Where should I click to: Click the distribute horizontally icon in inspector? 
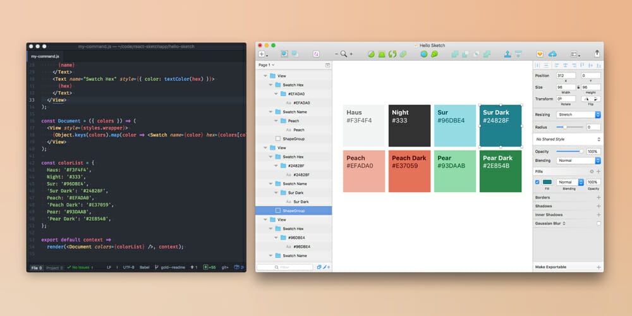537,65
